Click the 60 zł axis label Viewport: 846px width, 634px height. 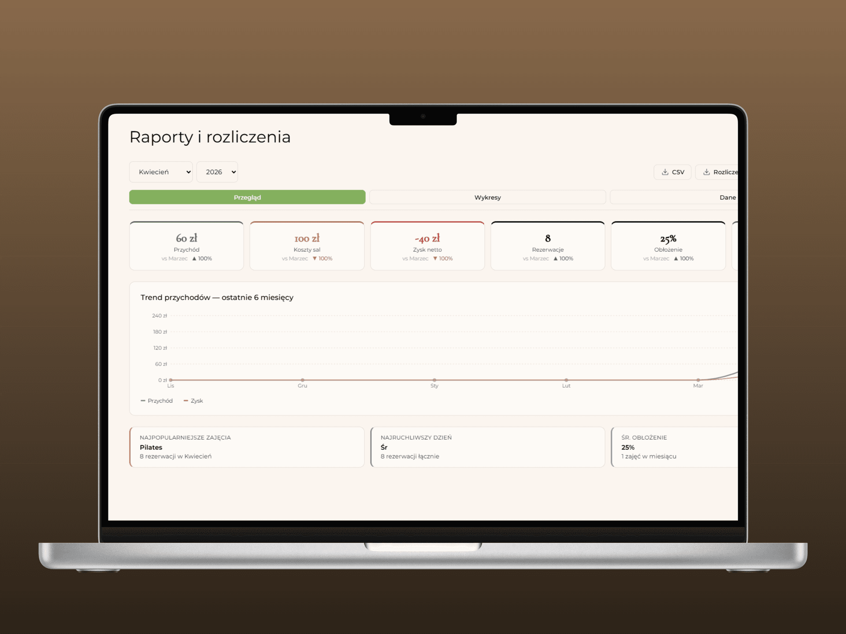tap(161, 364)
